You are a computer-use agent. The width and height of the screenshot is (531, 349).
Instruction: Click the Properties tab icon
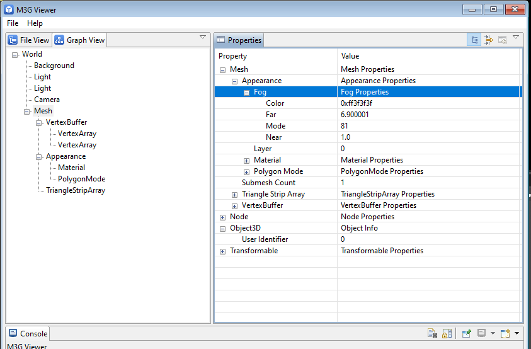coord(221,40)
